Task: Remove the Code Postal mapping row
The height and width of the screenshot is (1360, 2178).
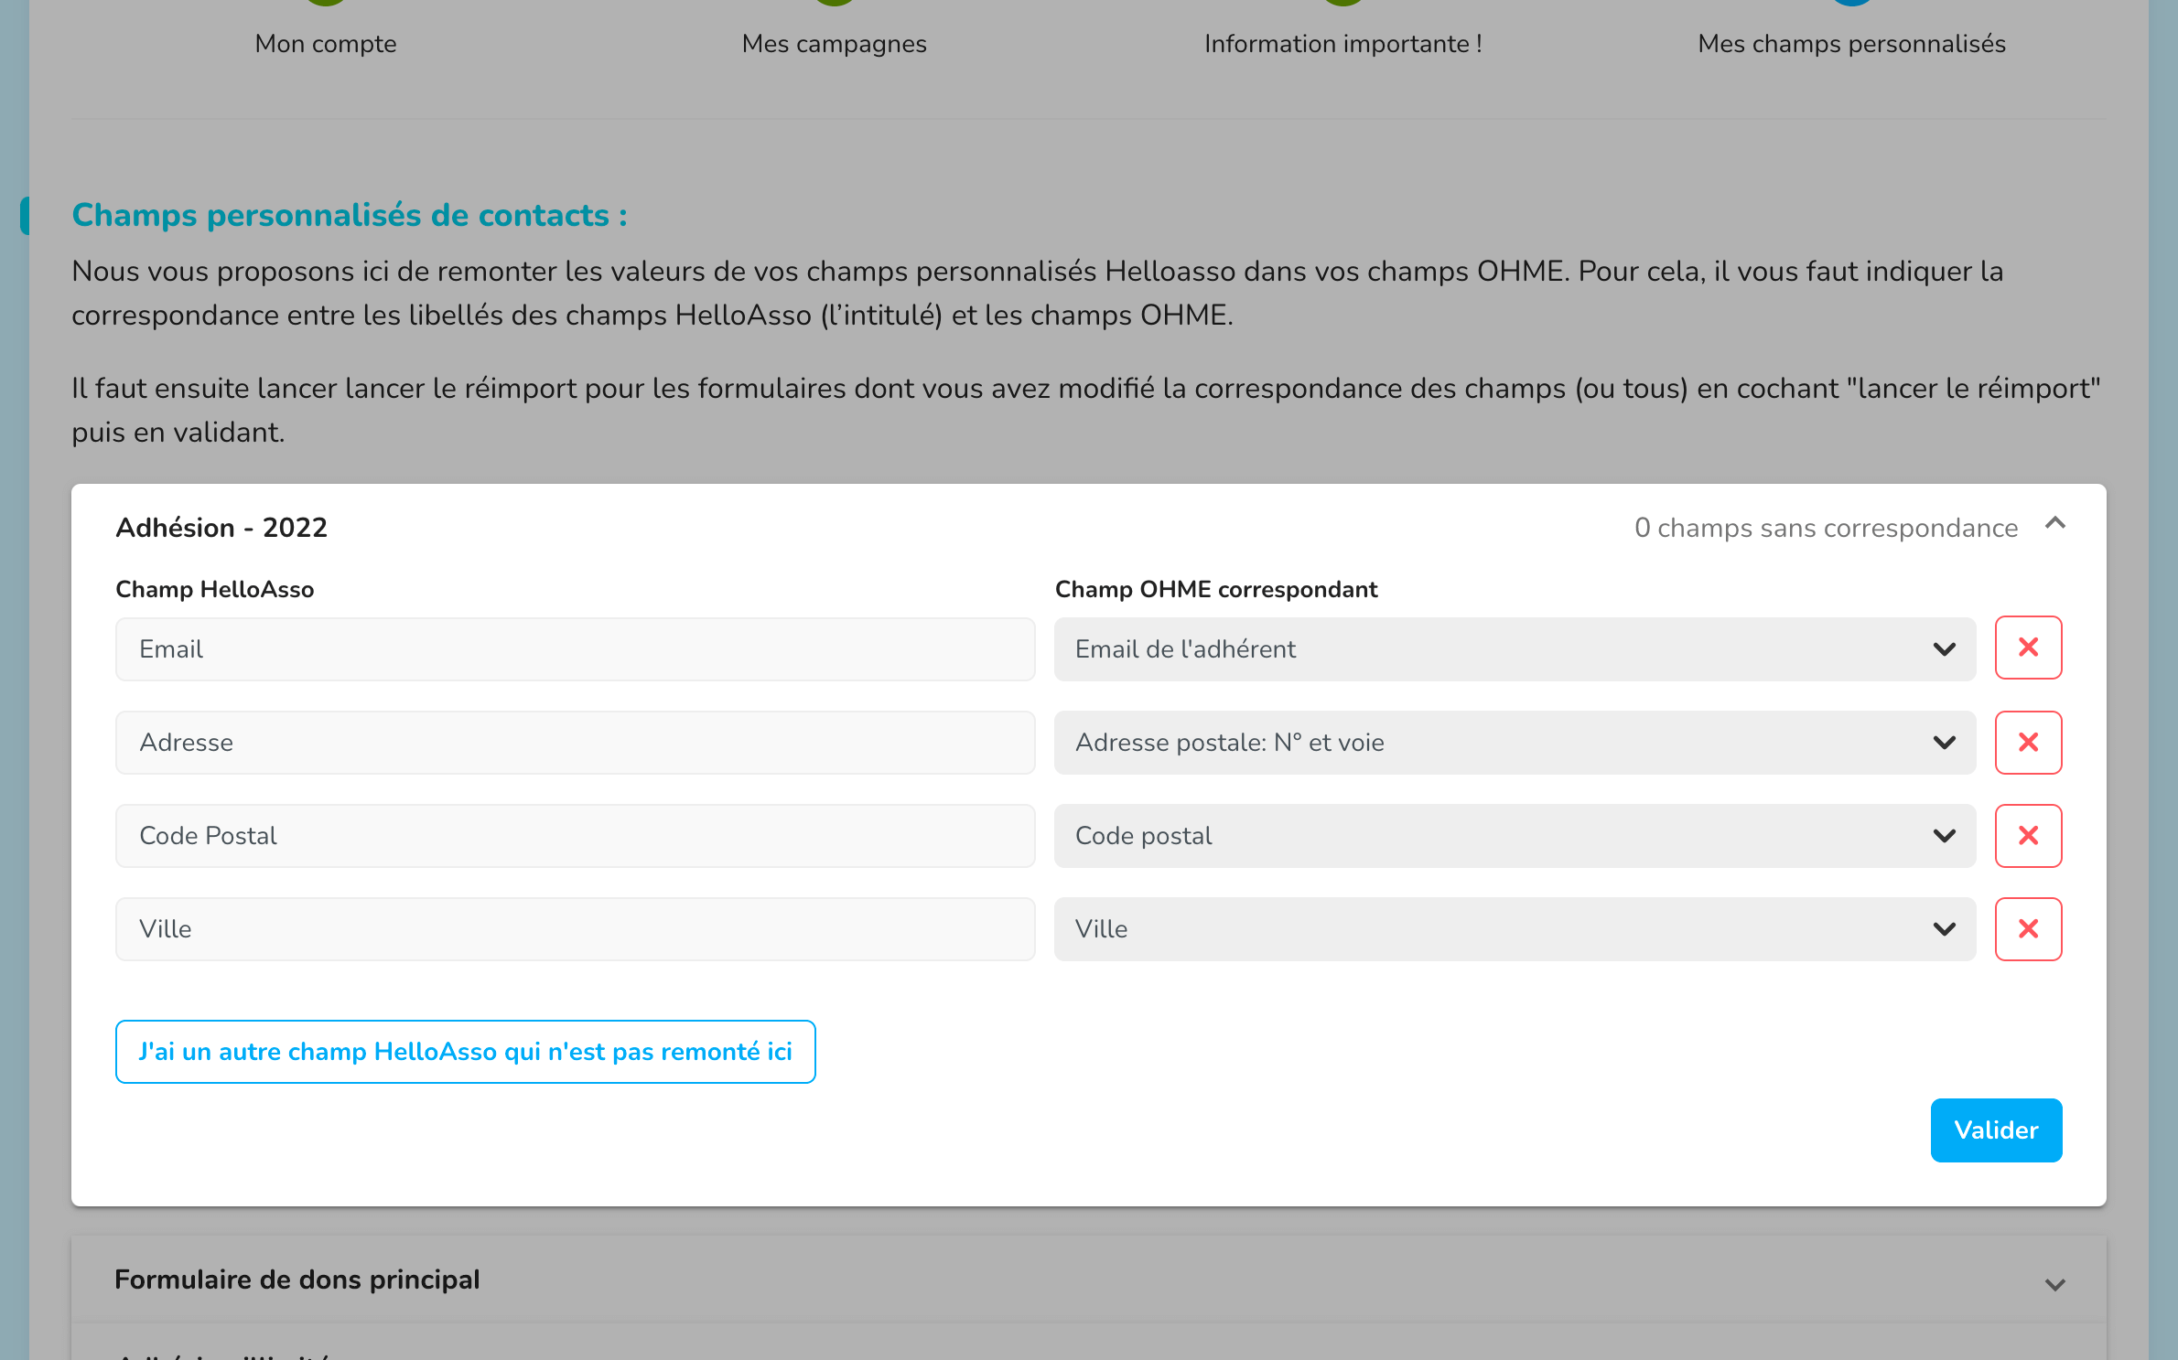Action: tap(2028, 835)
